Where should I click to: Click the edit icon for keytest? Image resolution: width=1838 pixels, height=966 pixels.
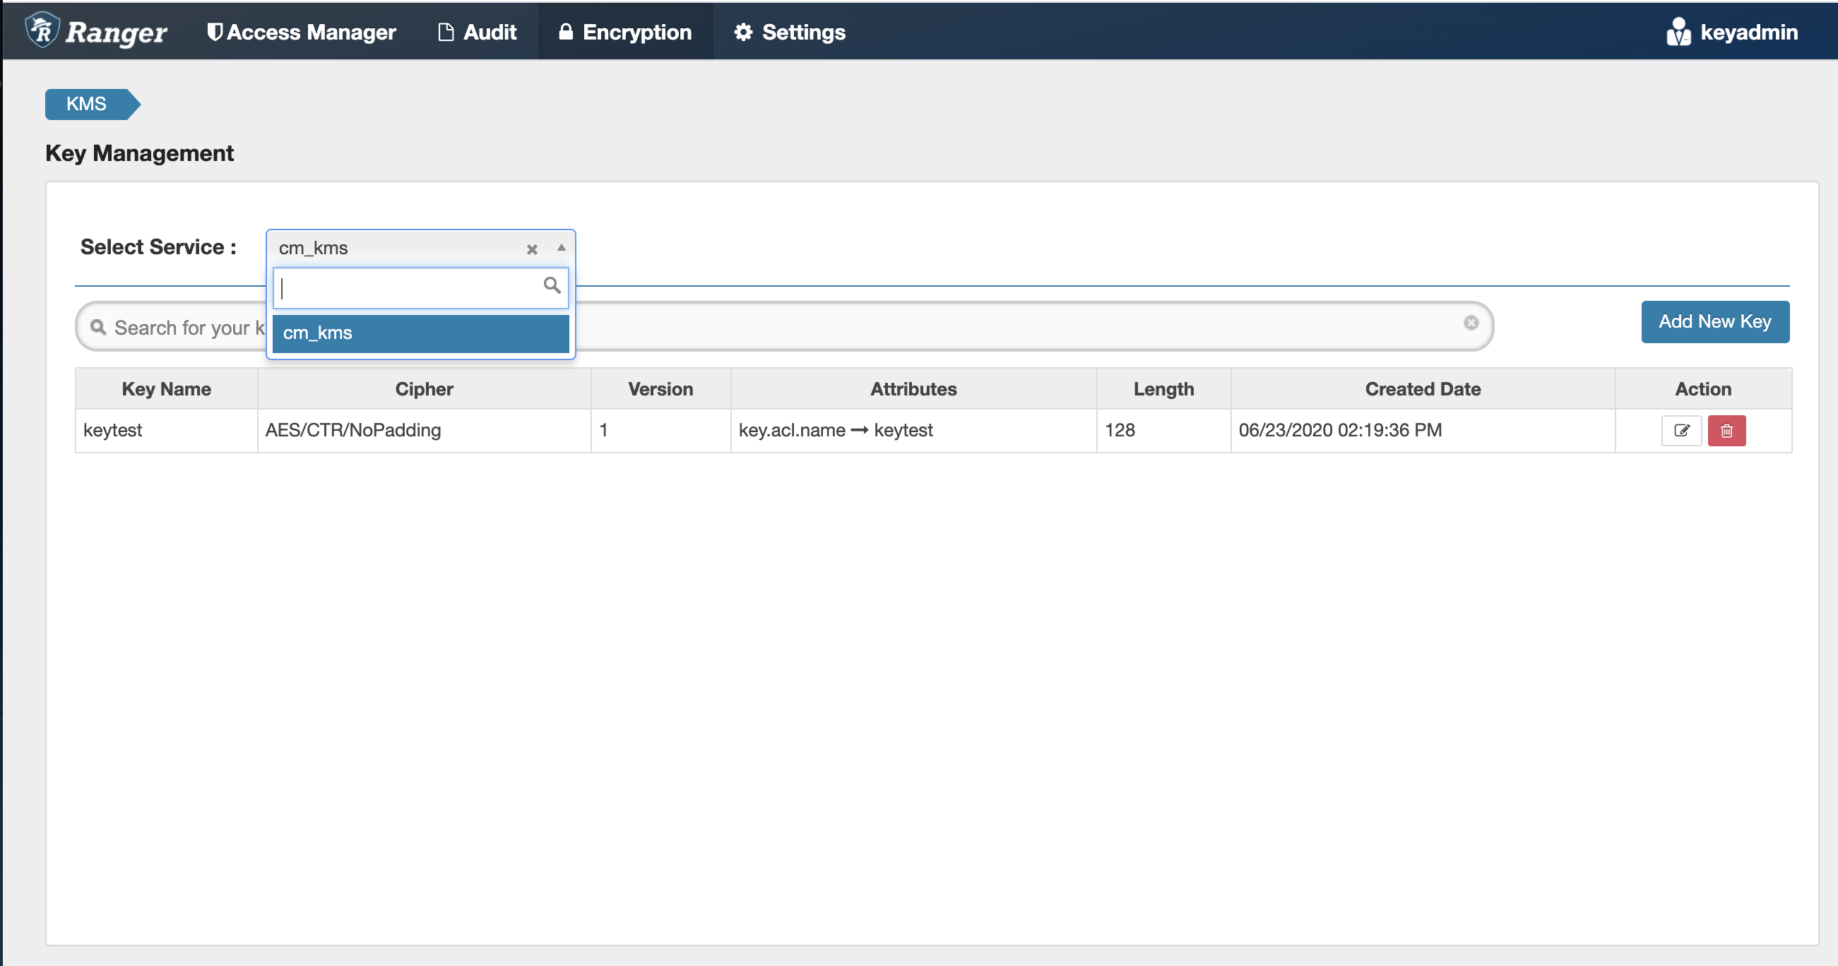(1681, 430)
